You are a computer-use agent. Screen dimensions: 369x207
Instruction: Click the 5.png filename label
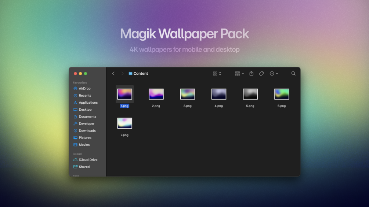[250, 106]
